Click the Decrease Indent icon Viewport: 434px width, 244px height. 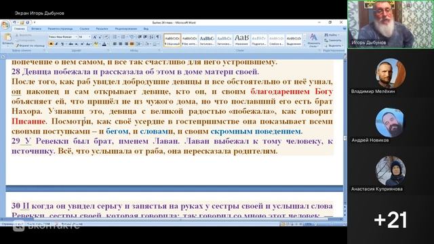140,37
